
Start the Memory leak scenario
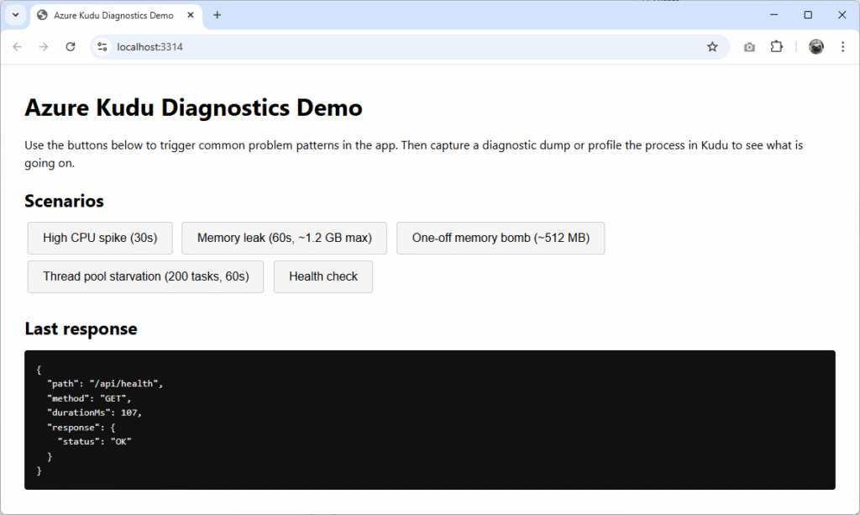(284, 238)
